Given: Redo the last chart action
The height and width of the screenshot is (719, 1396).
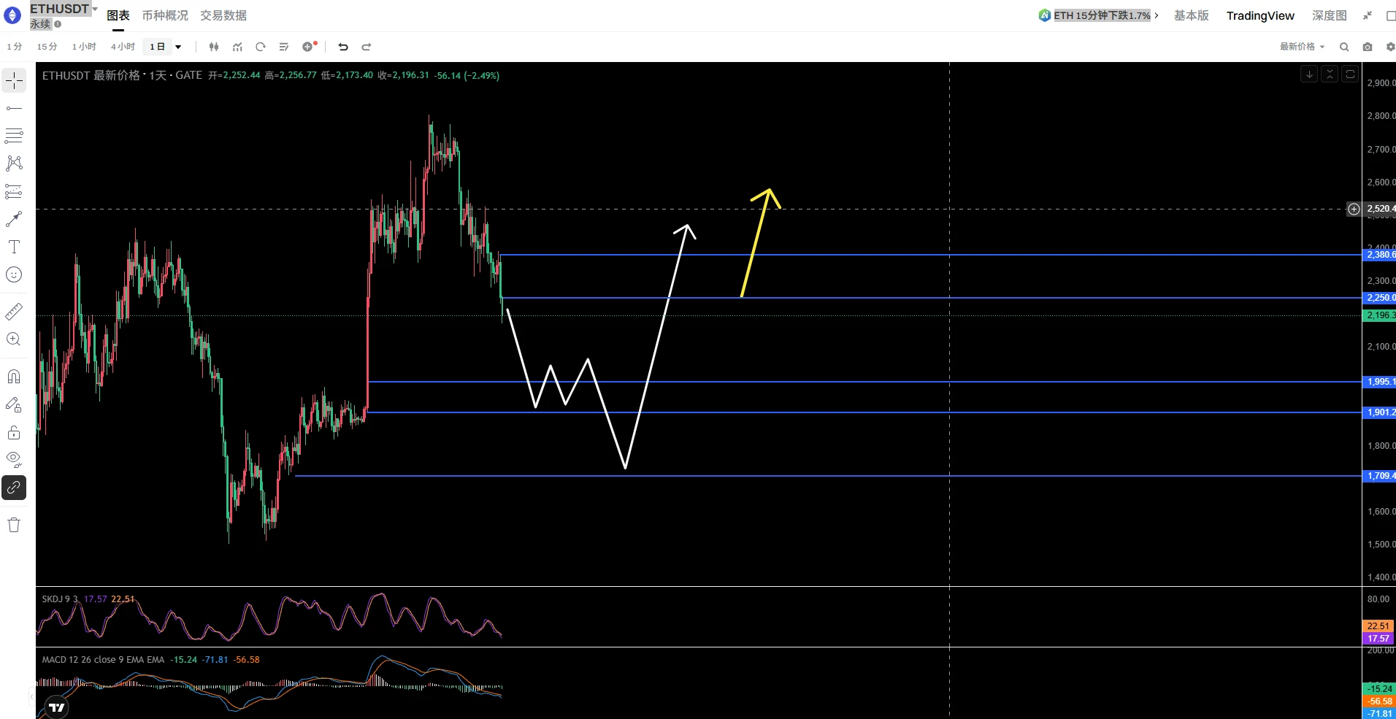Looking at the screenshot, I should click(x=367, y=47).
